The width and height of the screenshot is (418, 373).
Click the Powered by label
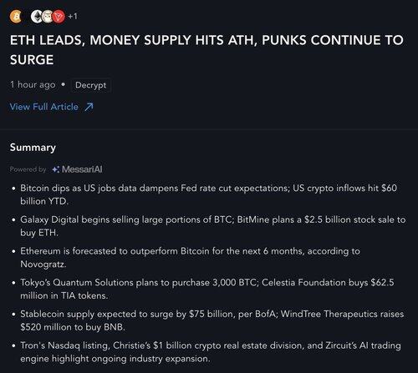pyautogui.click(x=28, y=169)
